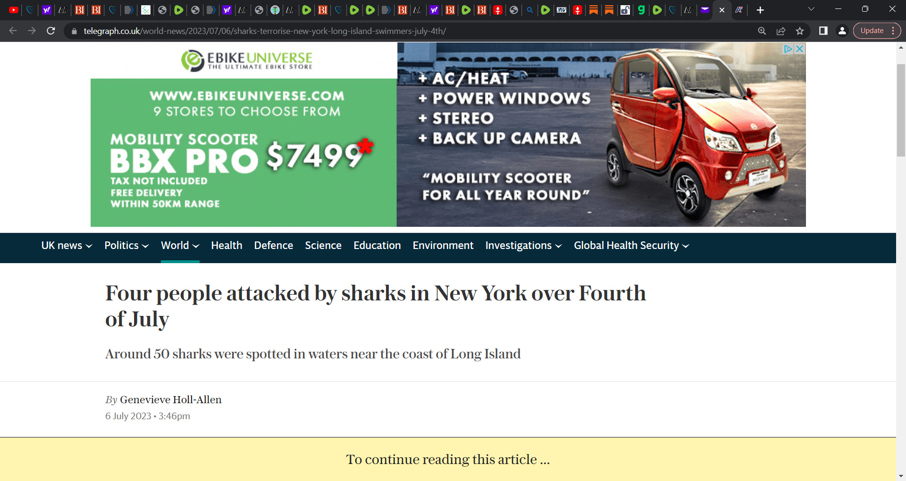Open the Education section

[377, 246]
